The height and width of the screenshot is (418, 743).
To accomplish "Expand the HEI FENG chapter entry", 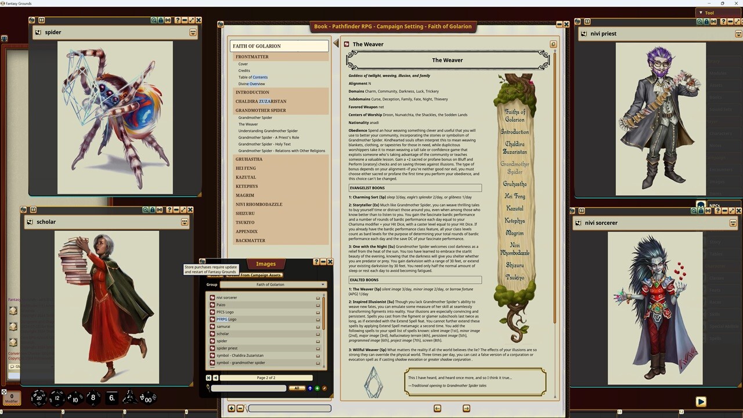I will click(246, 168).
